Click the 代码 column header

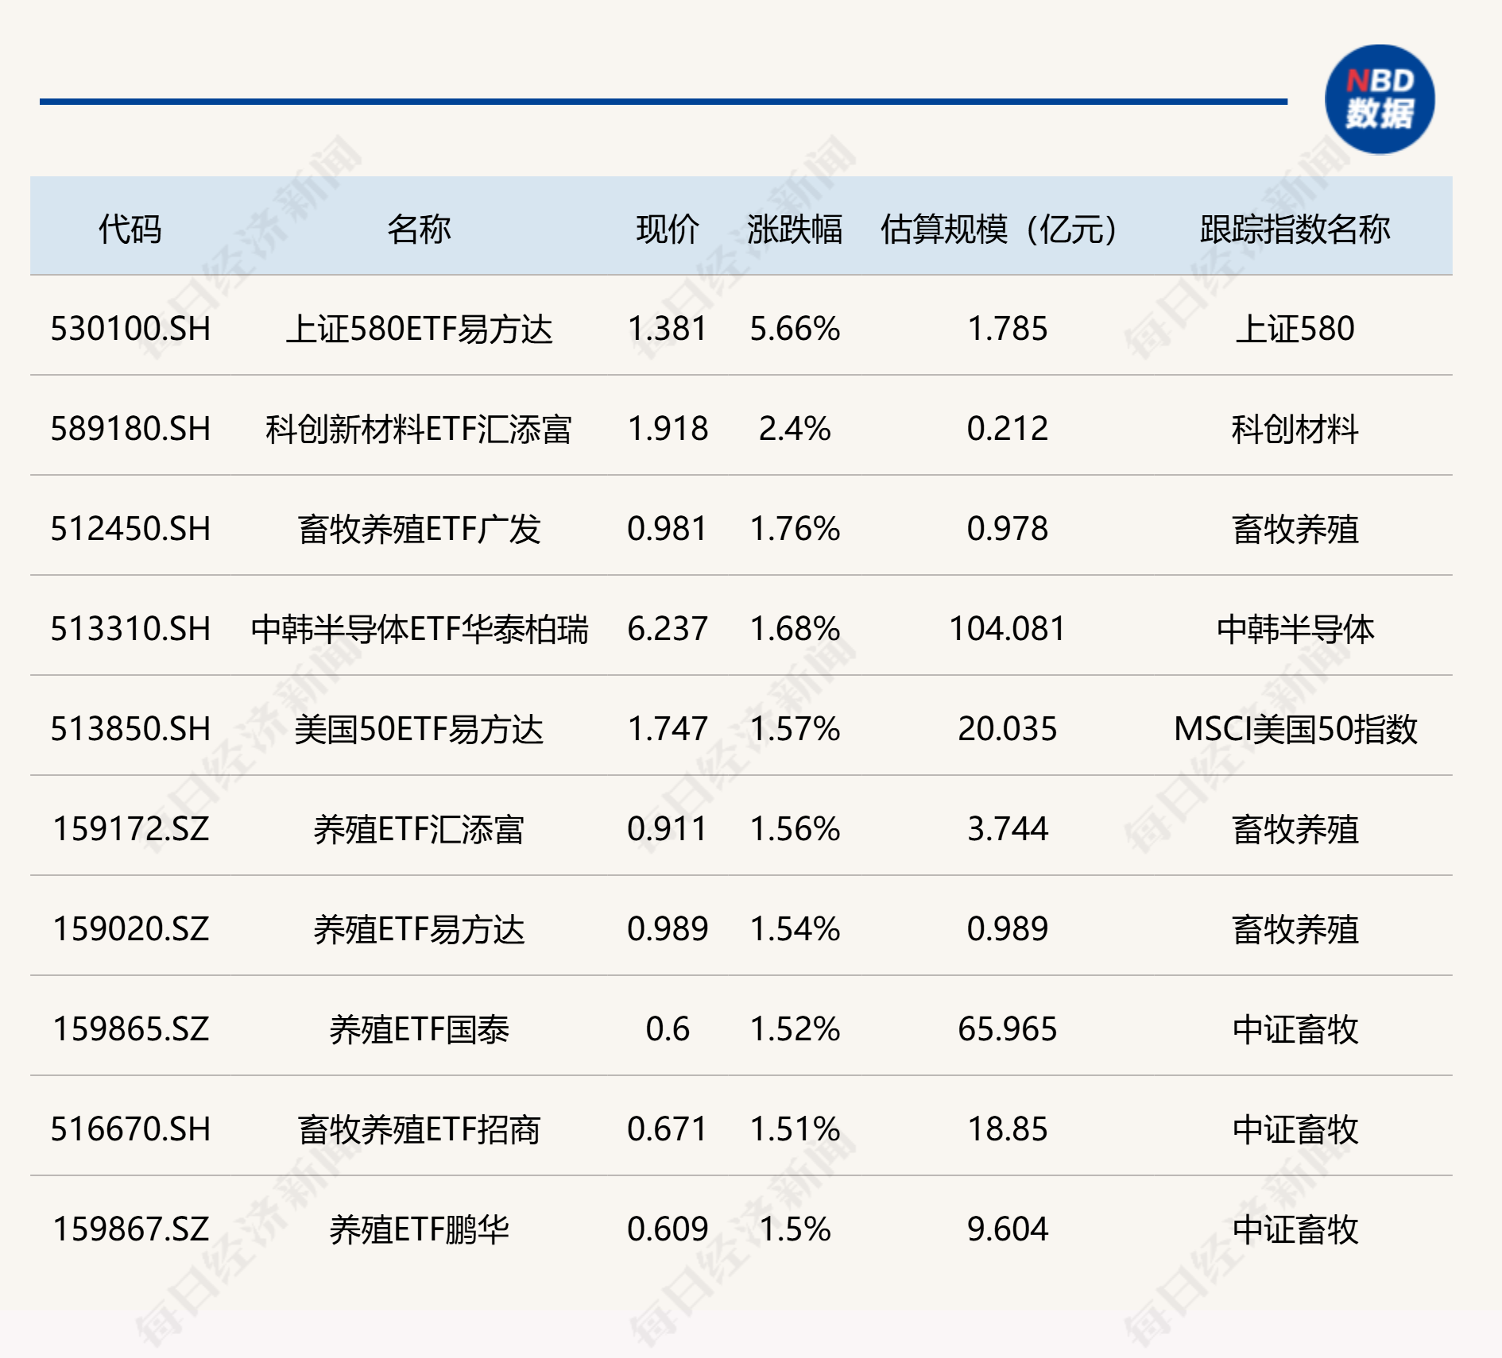click(x=130, y=230)
